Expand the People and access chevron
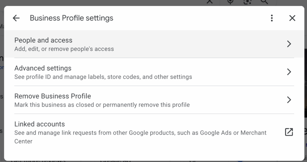Screen dimensions: 307x162 point(289,44)
